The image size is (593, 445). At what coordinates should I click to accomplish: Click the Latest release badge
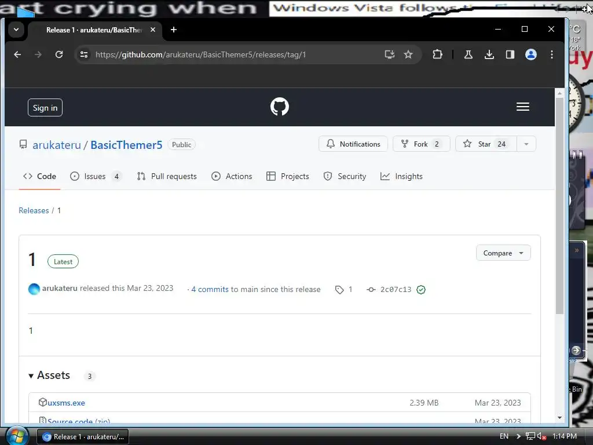(x=63, y=261)
